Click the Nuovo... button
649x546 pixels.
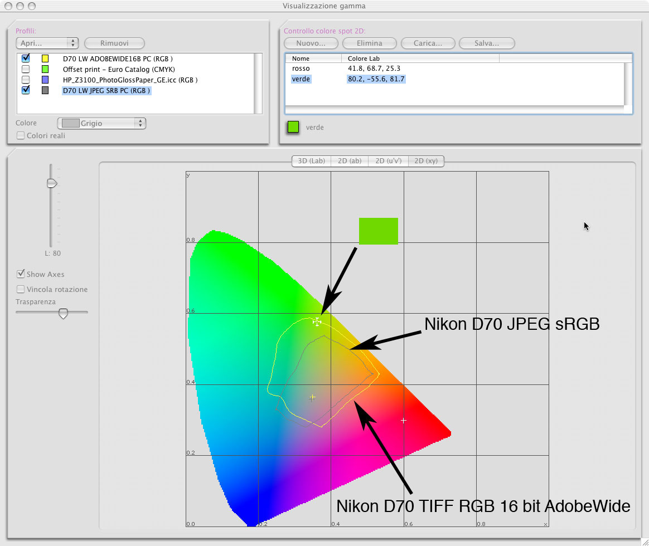click(311, 43)
